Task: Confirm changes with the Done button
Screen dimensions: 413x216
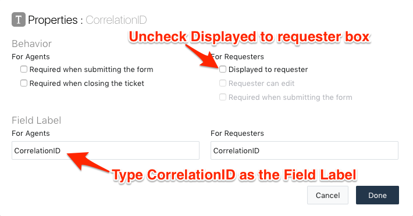Action: click(377, 195)
